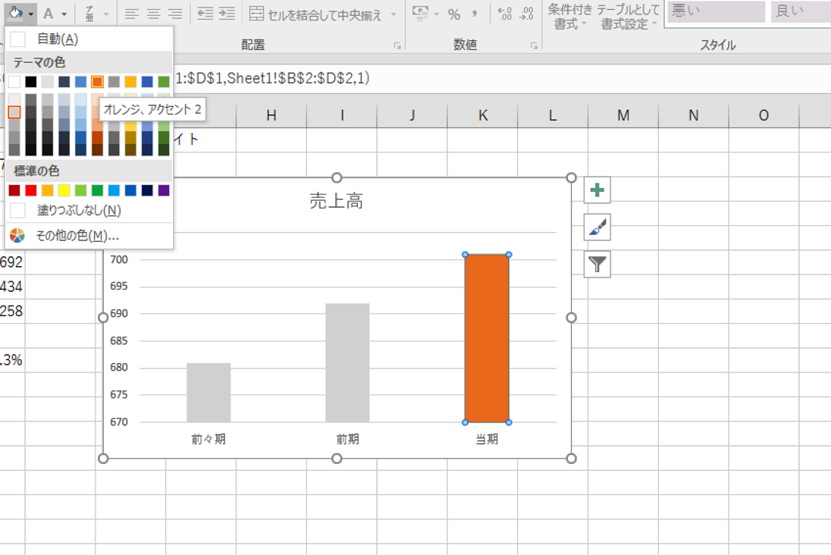Click chart filters funnel button
Screen dimensions: 831x555
597,264
